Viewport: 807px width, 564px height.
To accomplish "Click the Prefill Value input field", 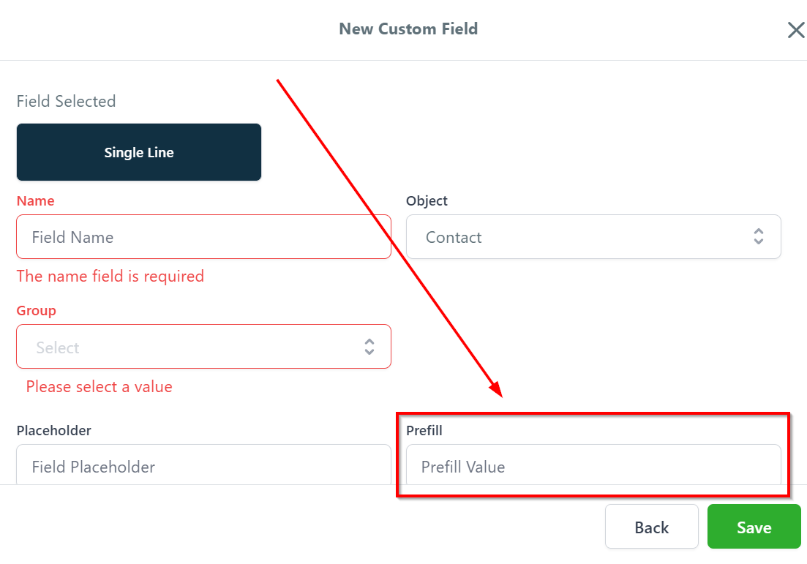I will pos(593,466).
